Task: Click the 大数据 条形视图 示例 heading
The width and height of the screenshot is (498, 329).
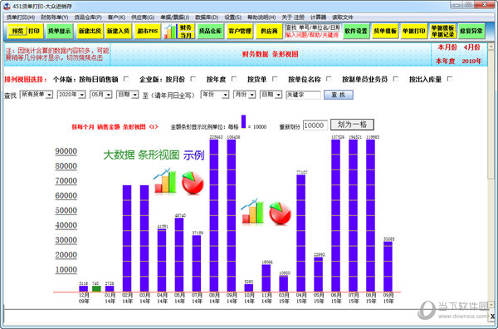Action: click(154, 155)
